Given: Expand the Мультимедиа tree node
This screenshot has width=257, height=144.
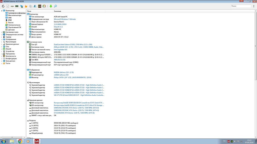Looking at the screenshot, I should click(x=2, y=42).
